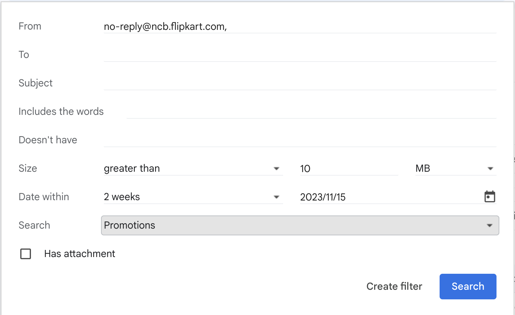Click the arrow next to MB
The image size is (515, 315).
click(490, 169)
